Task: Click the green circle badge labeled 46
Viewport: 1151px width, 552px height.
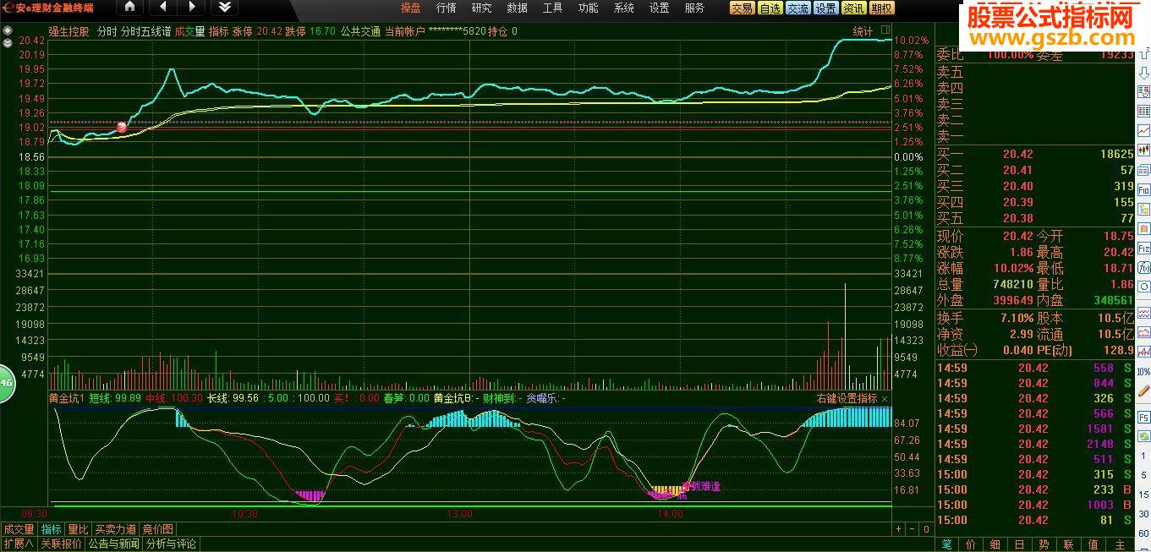Action: (5, 383)
